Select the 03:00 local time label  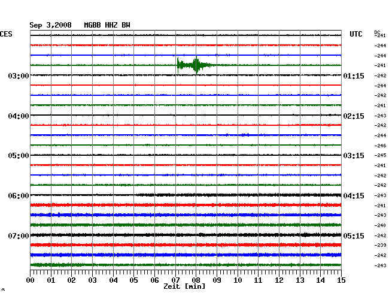coord(19,75)
